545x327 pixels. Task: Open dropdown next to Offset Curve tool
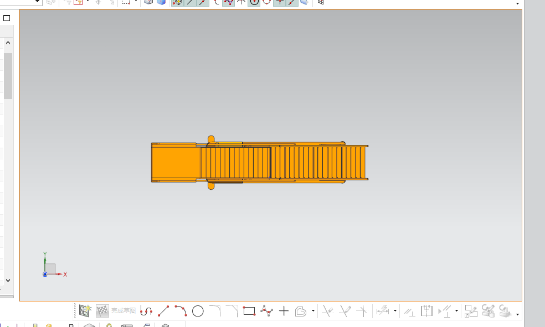(313, 311)
